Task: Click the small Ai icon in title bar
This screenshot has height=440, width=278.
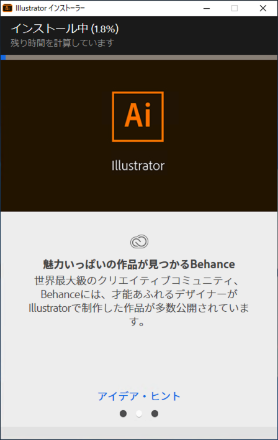Action: 7,8
